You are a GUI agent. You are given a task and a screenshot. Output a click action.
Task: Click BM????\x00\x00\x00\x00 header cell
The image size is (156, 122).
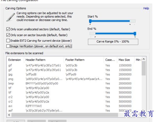click(x=42, y=83)
